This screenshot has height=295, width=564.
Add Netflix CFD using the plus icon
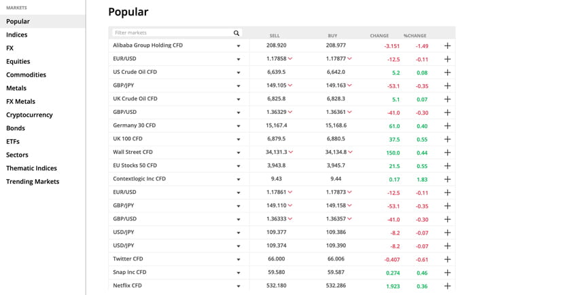[447, 286]
